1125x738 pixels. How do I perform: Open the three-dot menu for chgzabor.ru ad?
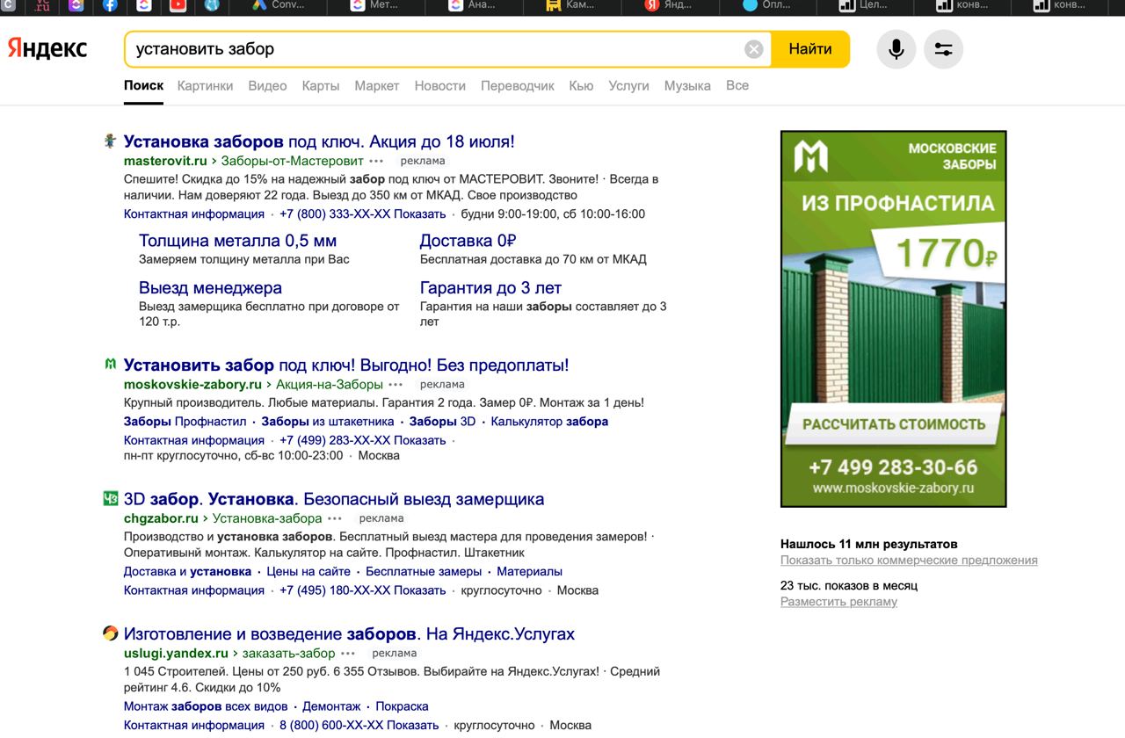[335, 519]
